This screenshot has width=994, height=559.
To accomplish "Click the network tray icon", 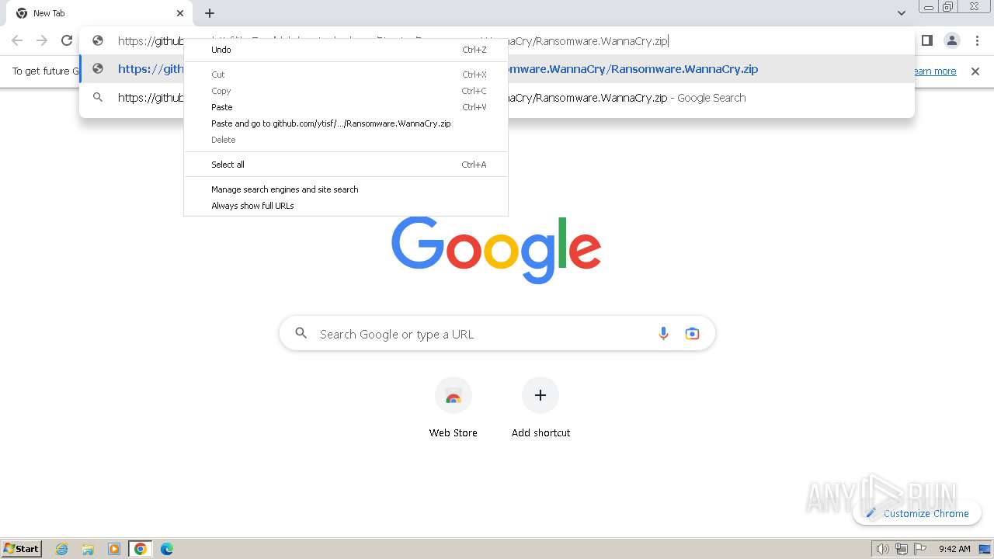I will 902,549.
